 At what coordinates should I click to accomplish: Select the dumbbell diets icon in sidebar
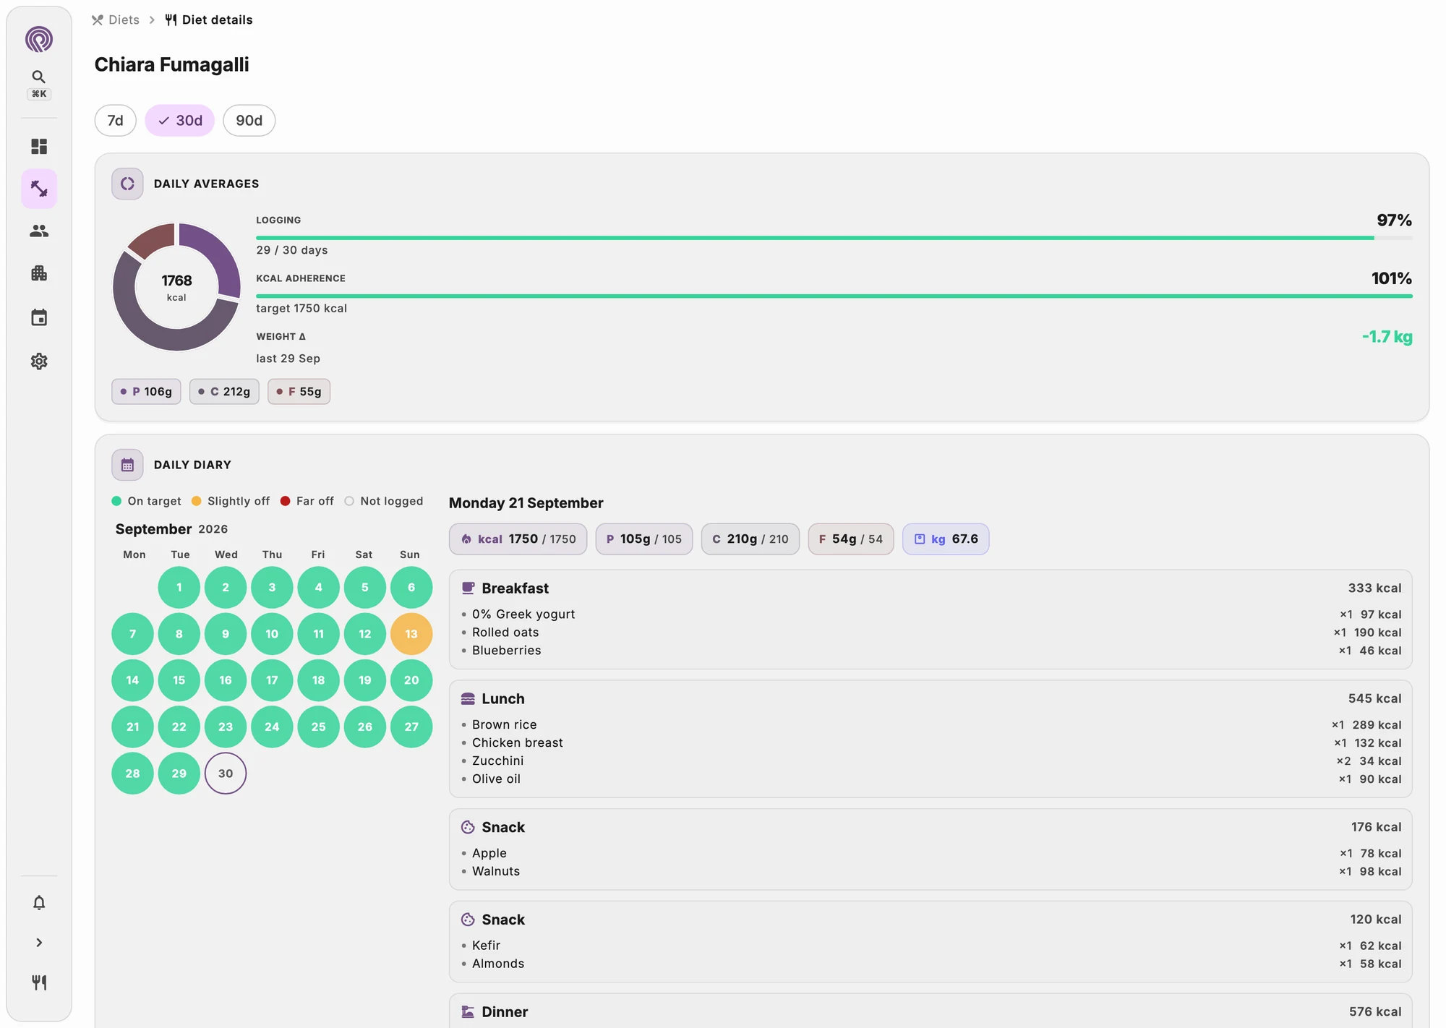39,189
